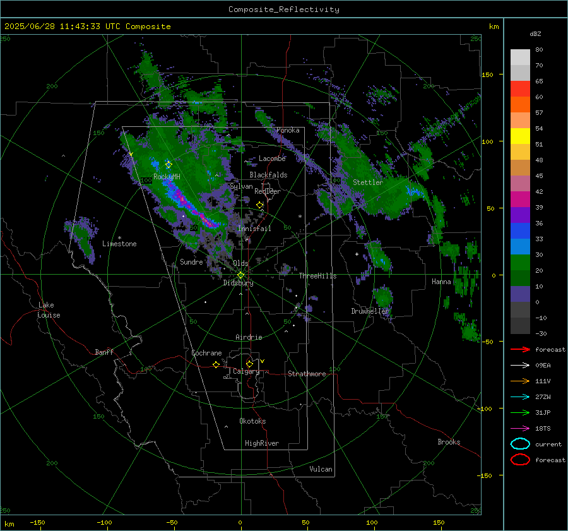Click the yellow diamond marker above Calgary label
Image resolution: width=568 pixels, height=531 pixels.
(x=249, y=364)
